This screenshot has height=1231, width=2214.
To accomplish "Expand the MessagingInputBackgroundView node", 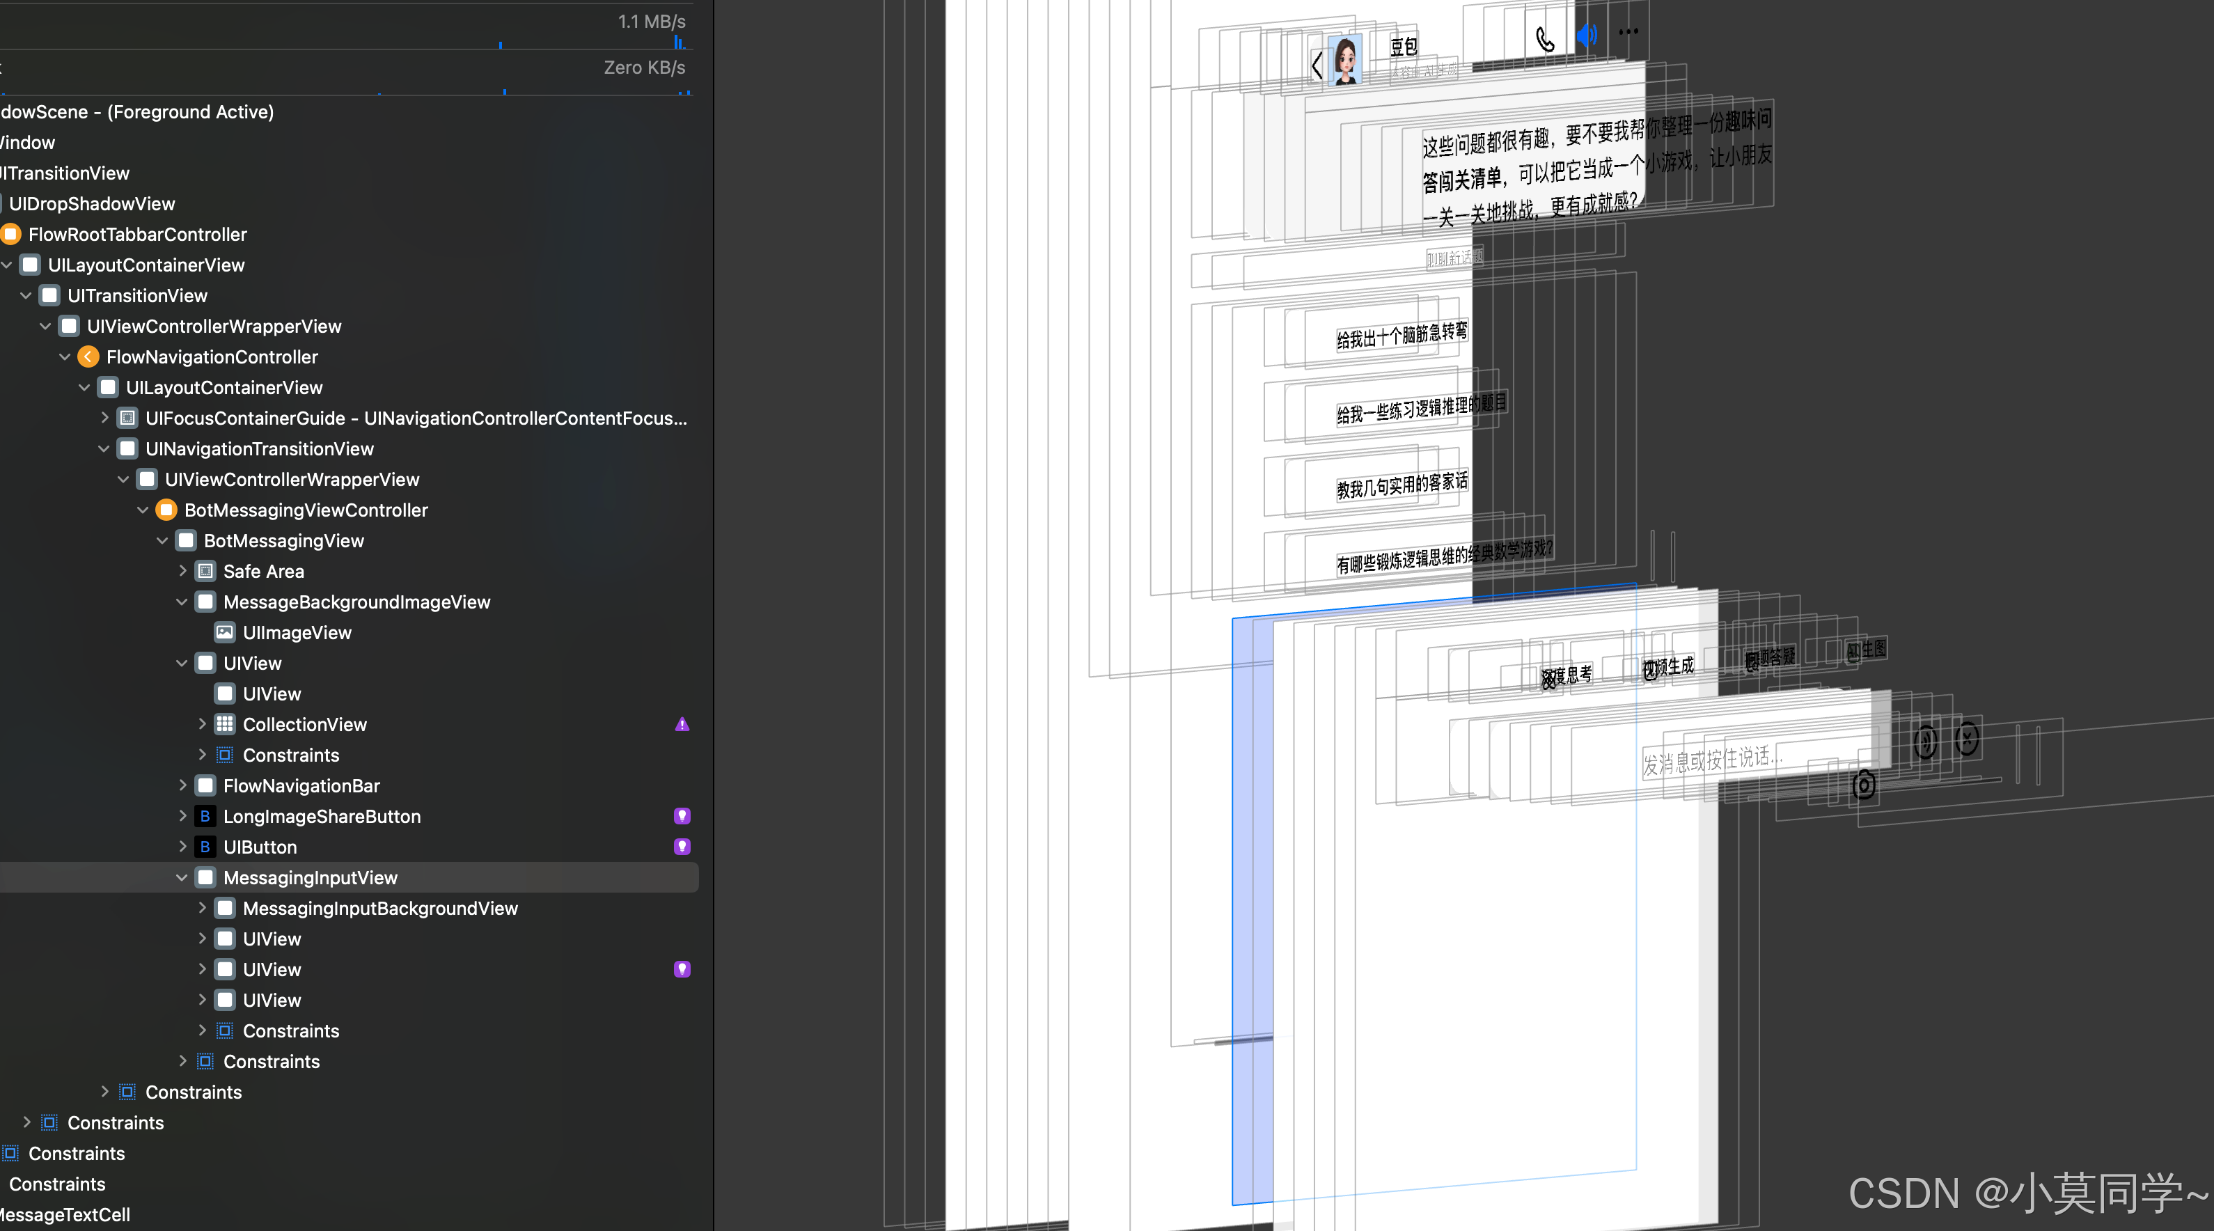I will pyautogui.click(x=202, y=908).
